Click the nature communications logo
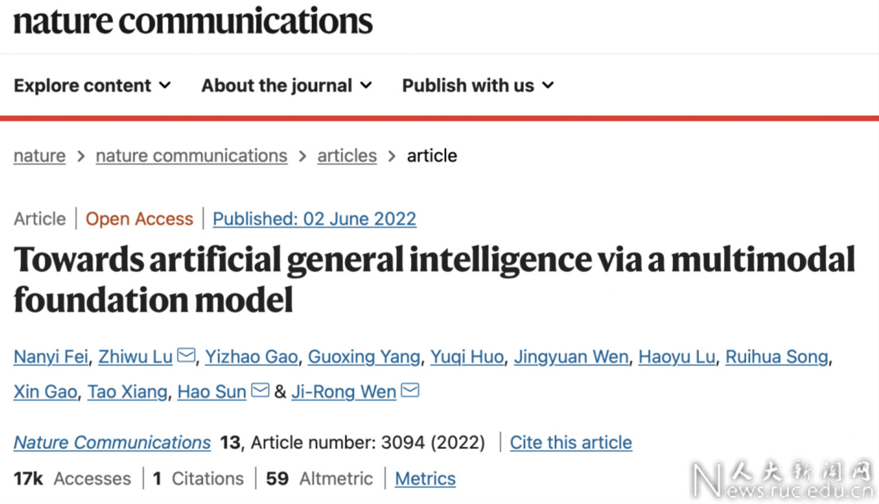 (193, 21)
